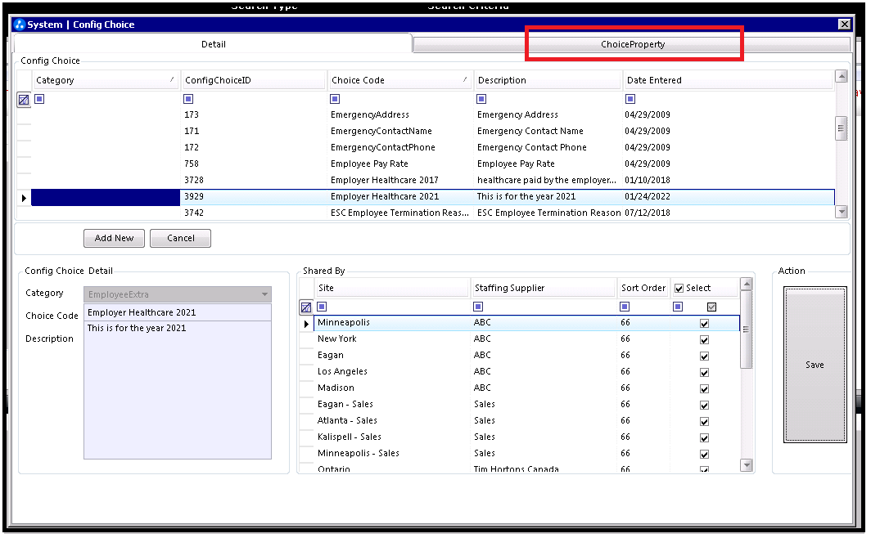Open filter icon under Staffing Supplier column

[x=478, y=307]
